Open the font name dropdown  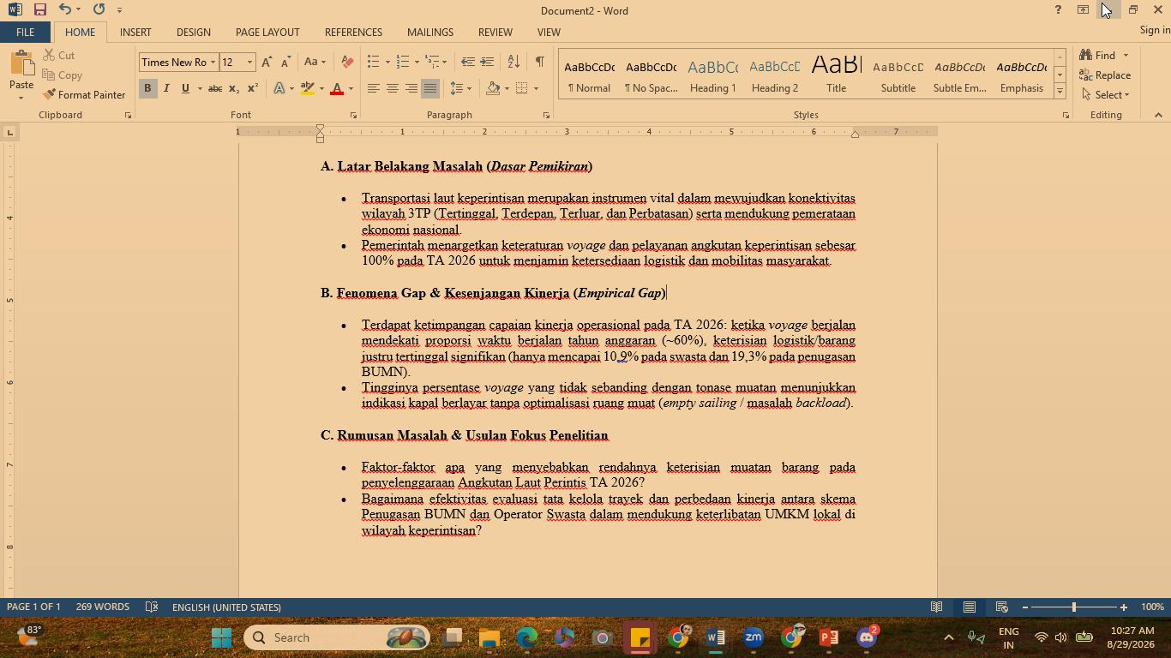point(213,62)
